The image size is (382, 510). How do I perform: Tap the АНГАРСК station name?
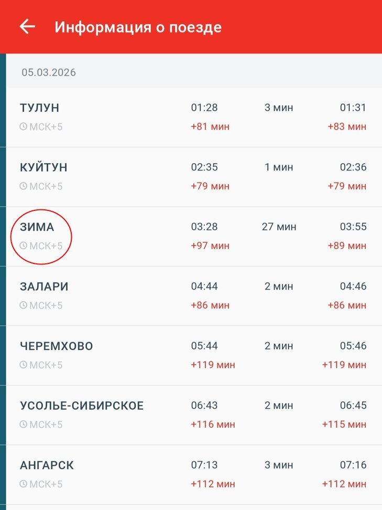coord(47,465)
